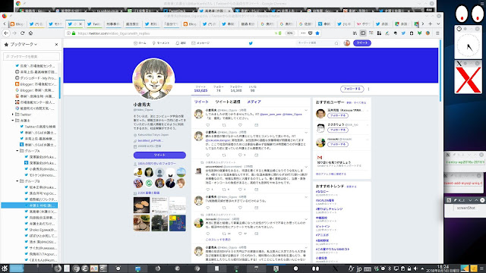
Task: Switch to the メディア tab on profile
Action: click(x=254, y=102)
